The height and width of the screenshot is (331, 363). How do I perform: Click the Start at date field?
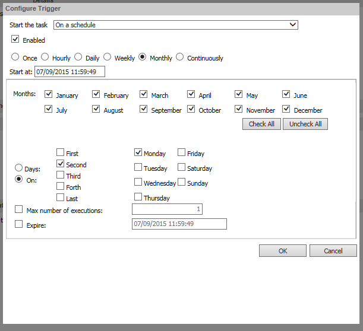click(x=70, y=71)
